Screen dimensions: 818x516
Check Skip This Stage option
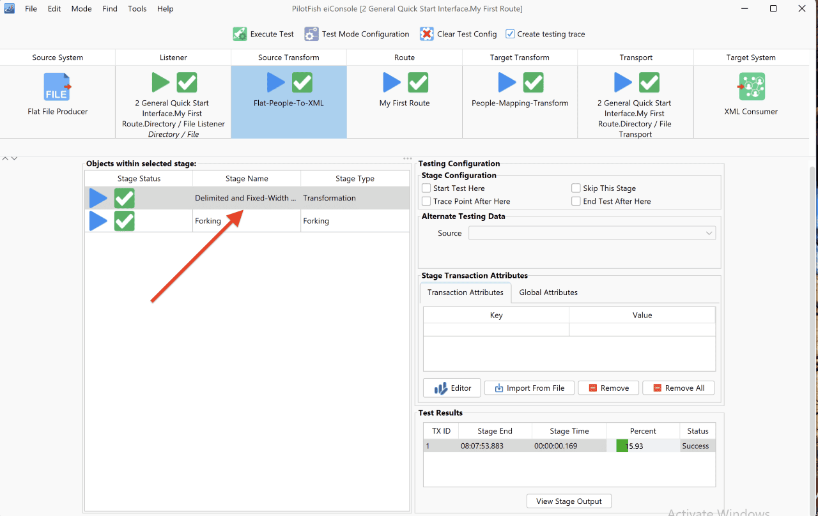coord(576,188)
